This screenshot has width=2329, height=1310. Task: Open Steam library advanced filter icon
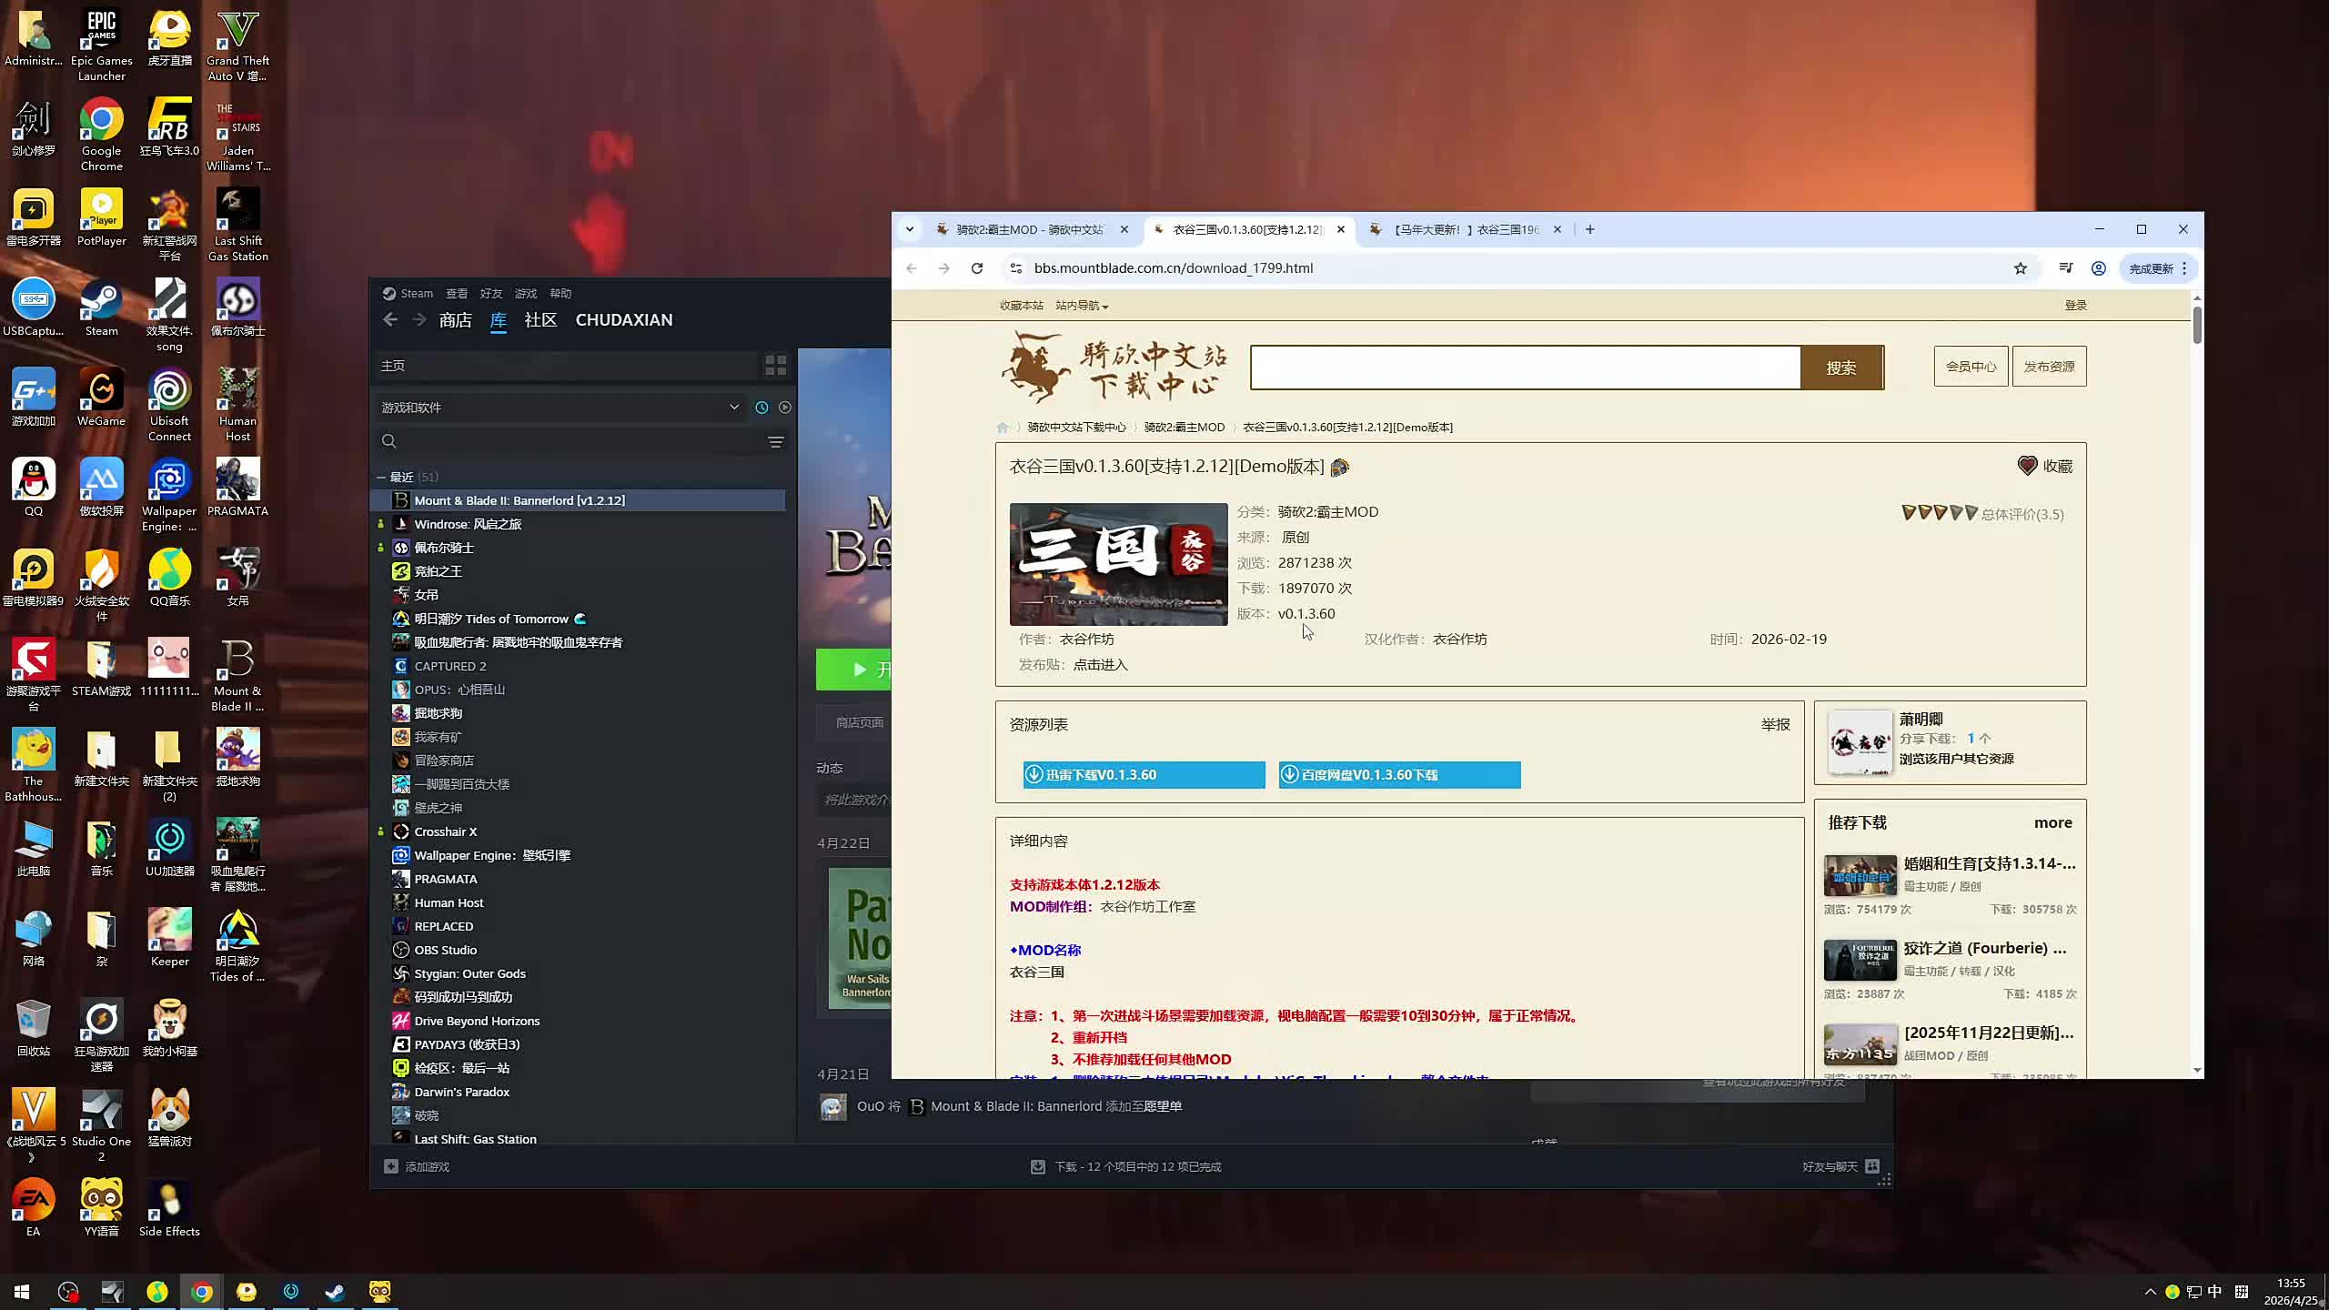coord(775,442)
